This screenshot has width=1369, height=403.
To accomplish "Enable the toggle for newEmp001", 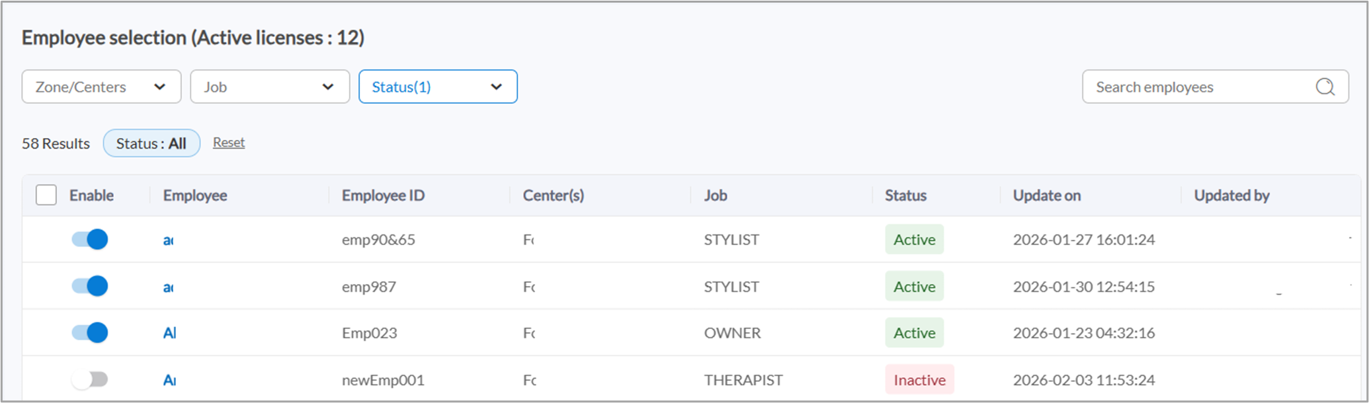I will click(89, 379).
